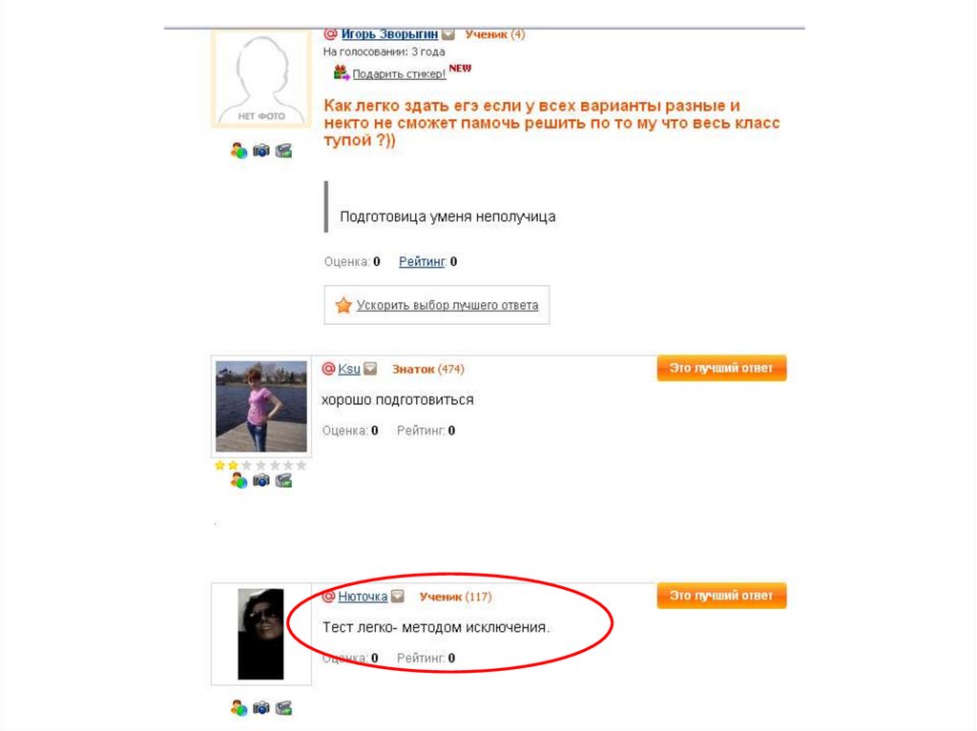The image size is (977, 731).
Task: Click the @ mail icon next to Ksu
Action: [x=328, y=369]
